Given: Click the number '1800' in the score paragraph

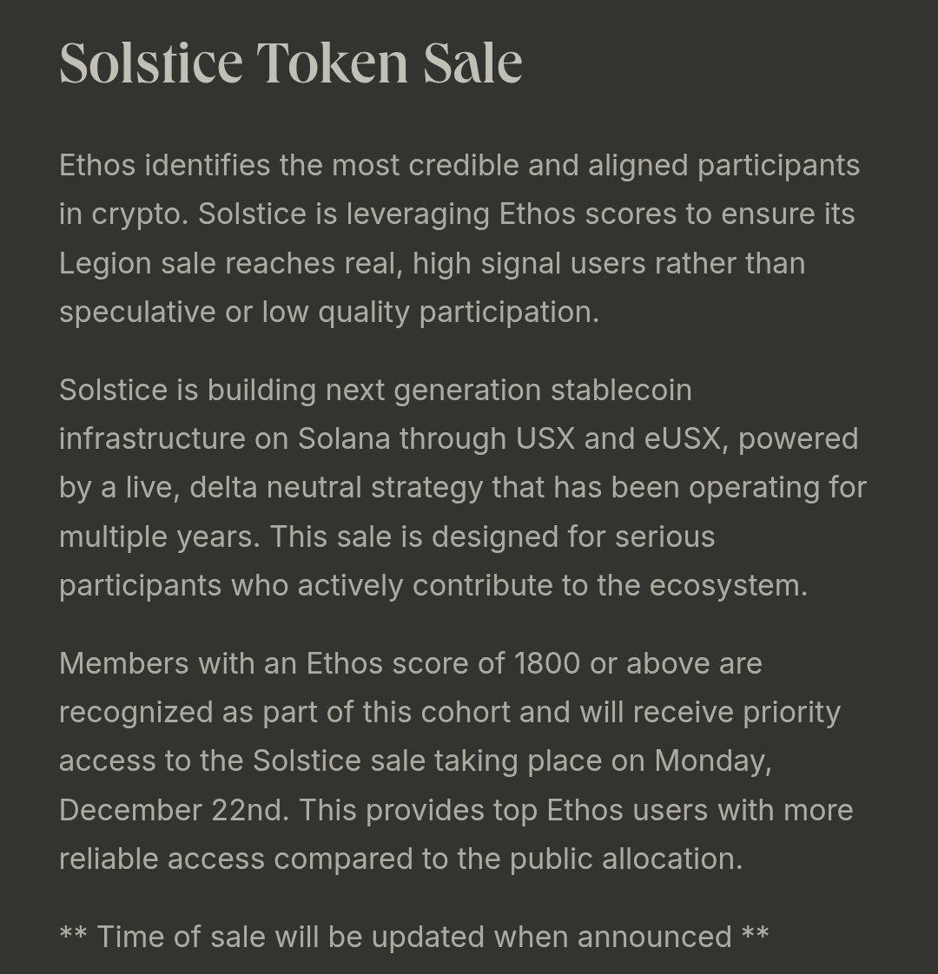Looking at the screenshot, I should tap(548, 663).
